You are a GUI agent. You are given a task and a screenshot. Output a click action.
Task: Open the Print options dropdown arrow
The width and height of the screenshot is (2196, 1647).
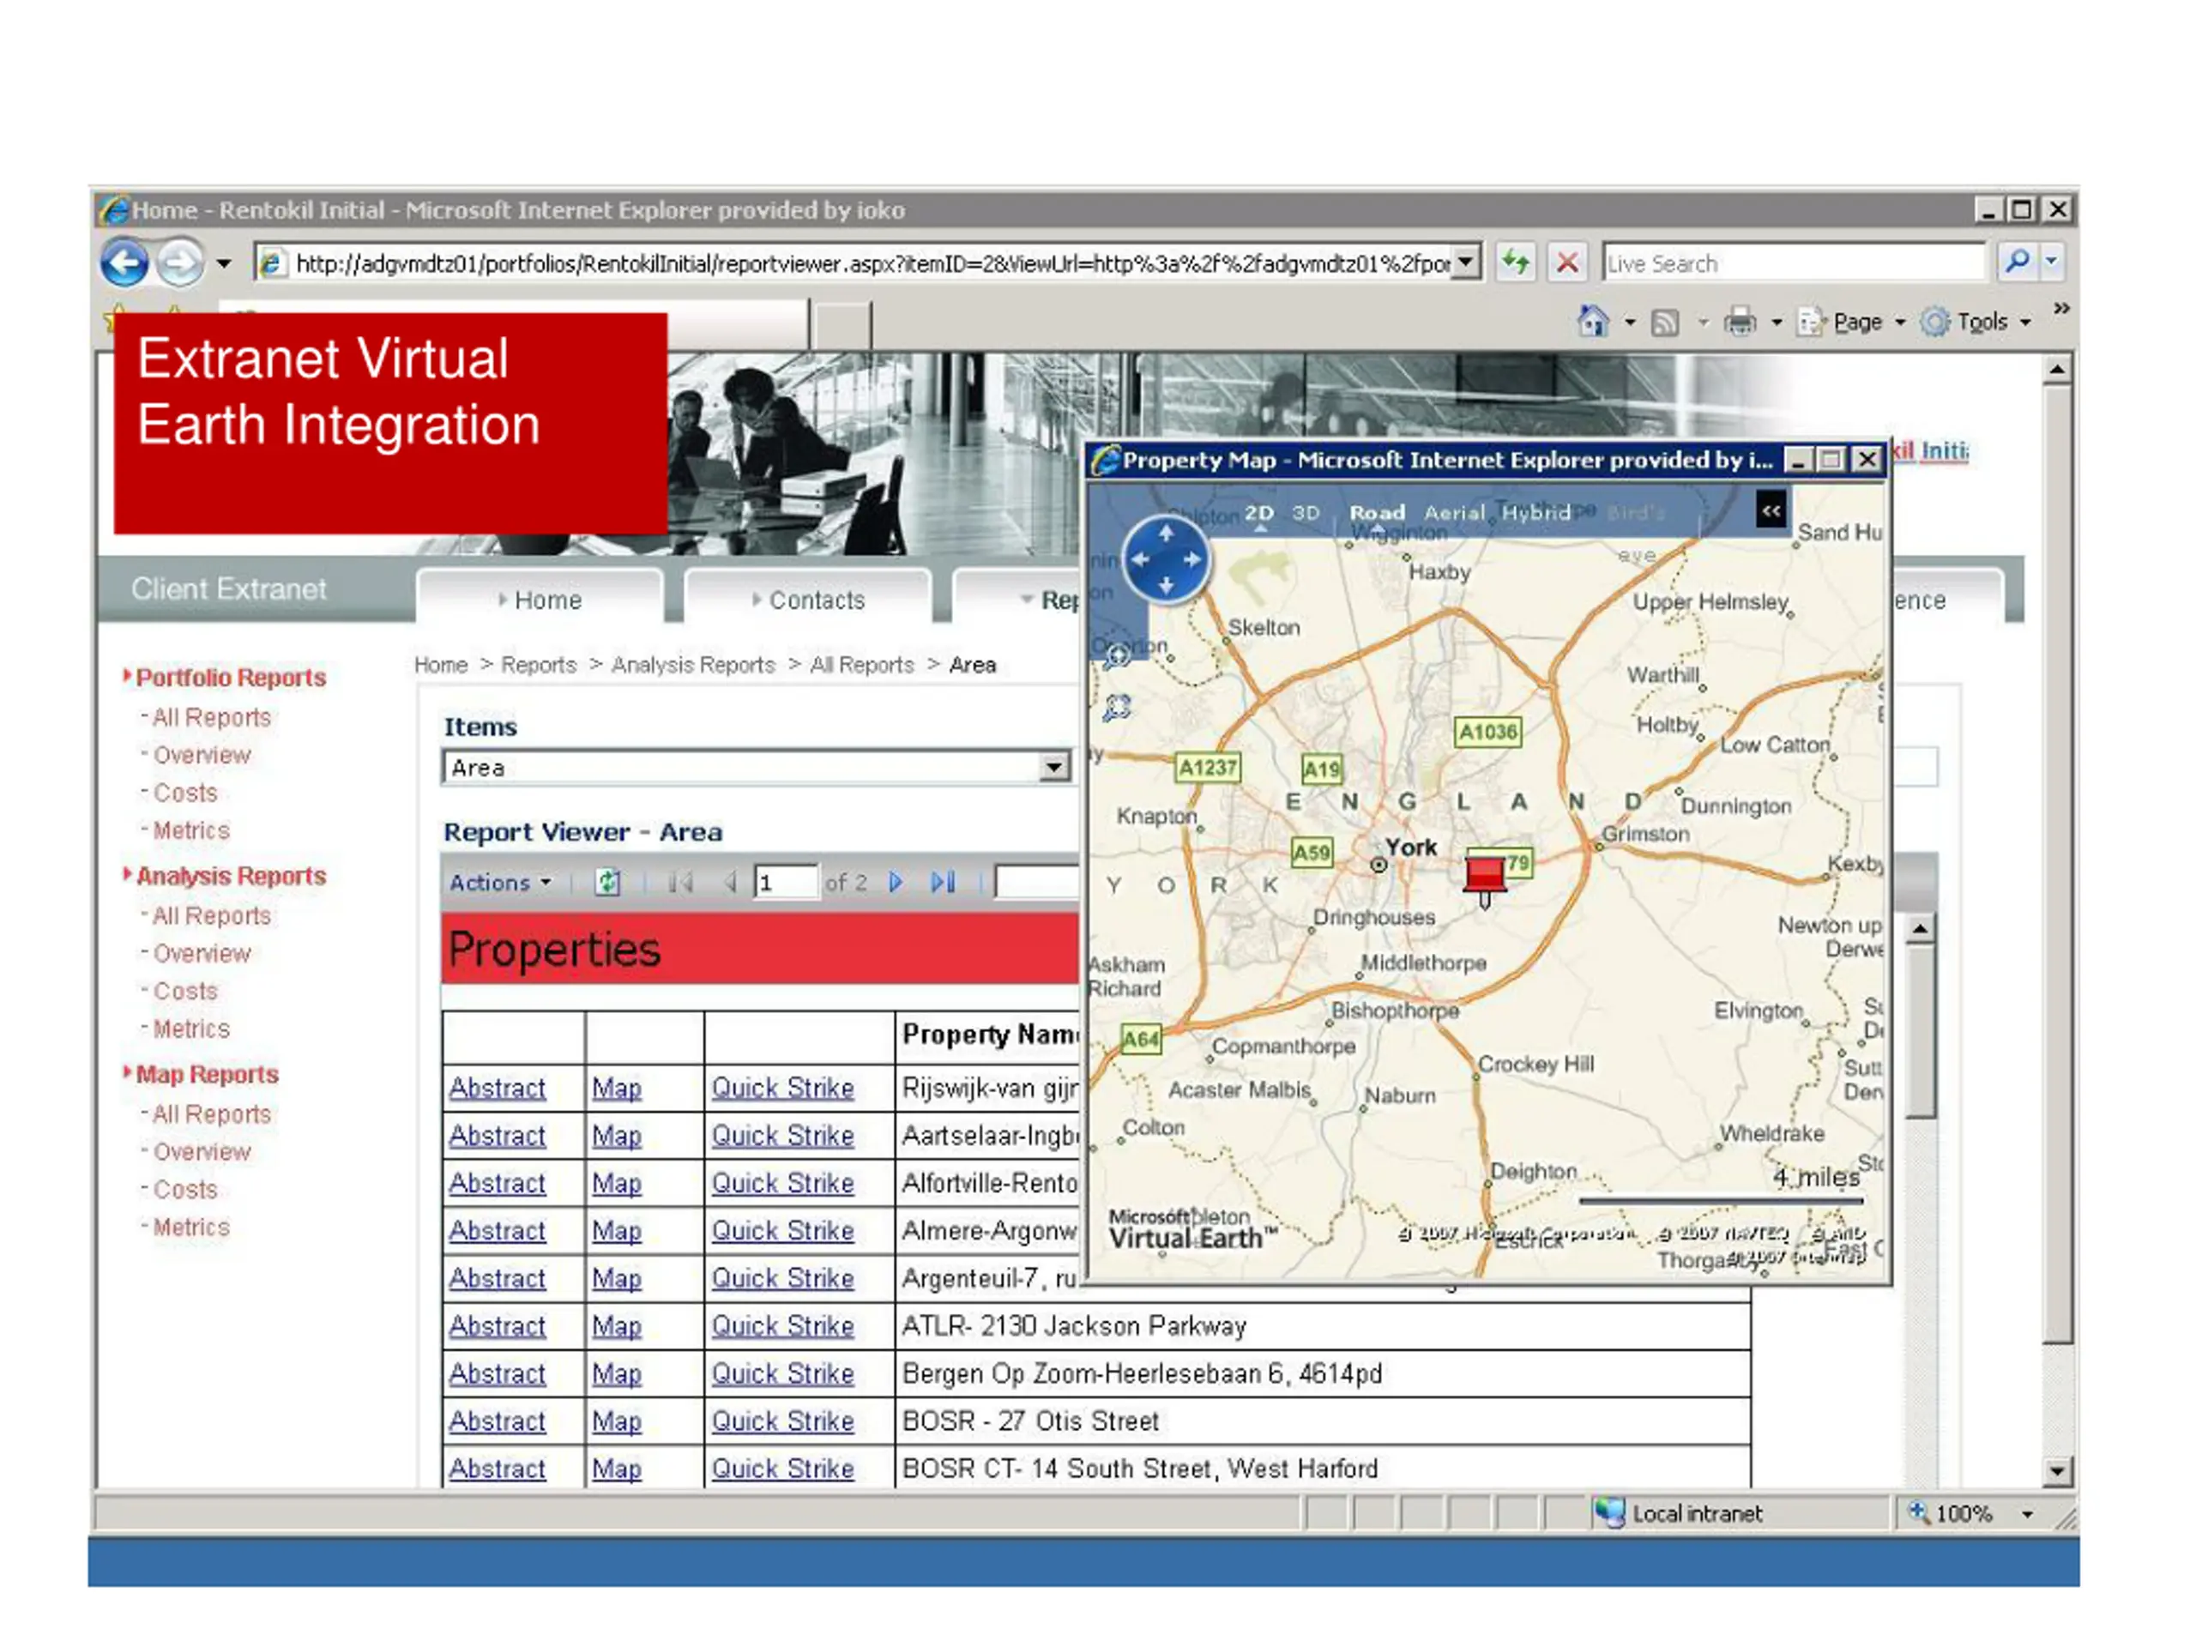pyautogui.click(x=1776, y=323)
